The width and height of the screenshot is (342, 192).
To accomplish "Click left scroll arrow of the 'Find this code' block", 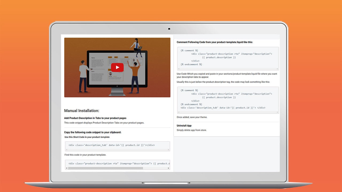I will tap(66, 168).
